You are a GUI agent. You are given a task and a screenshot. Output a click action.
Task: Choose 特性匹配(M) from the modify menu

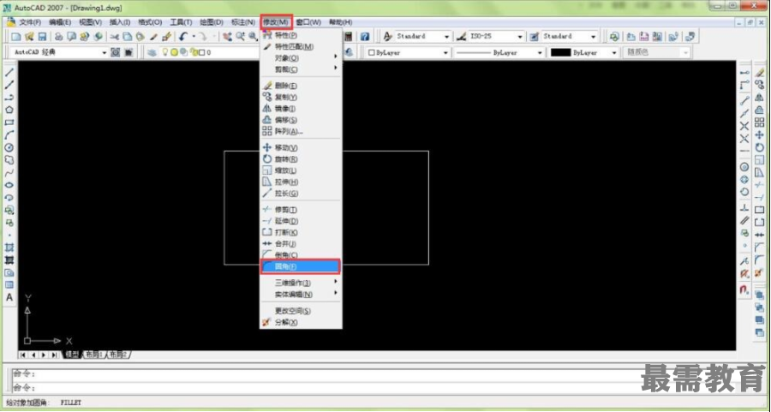coord(301,47)
